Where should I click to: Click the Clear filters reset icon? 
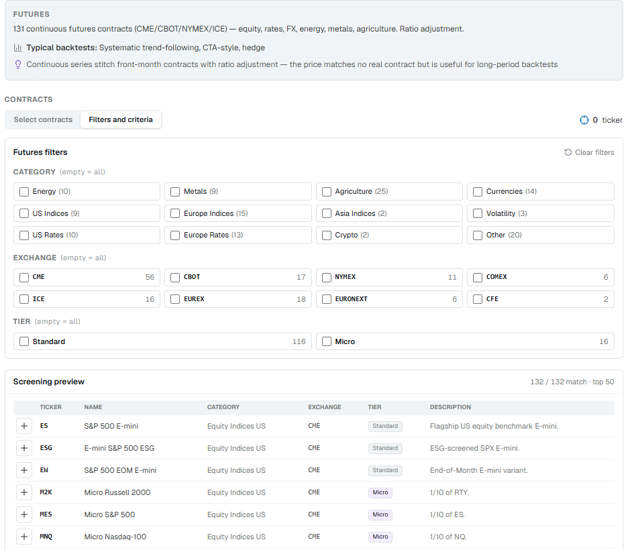coord(568,152)
